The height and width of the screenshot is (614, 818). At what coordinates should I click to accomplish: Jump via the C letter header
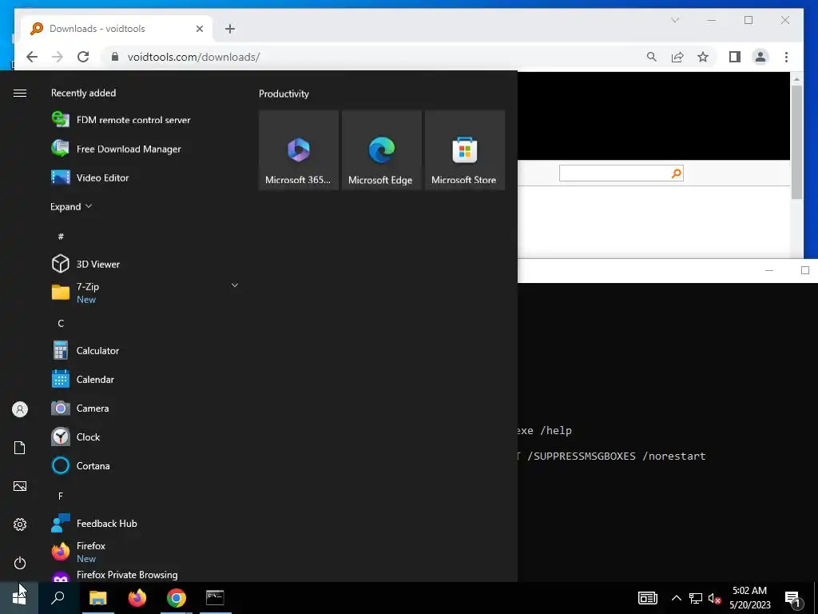coord(61,323)
